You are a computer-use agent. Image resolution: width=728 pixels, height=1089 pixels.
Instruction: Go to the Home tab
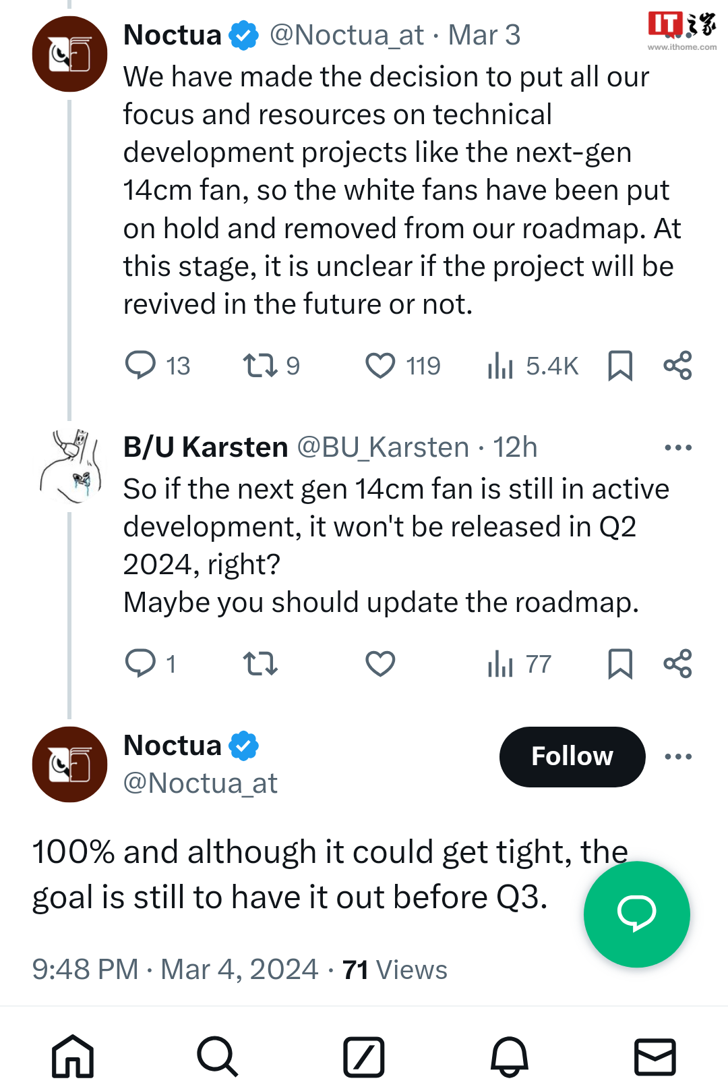click(x=73, y=1056)
